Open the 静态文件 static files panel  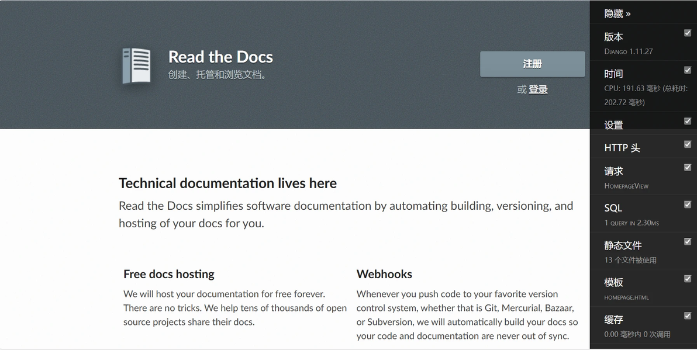(x=637, y=252)
